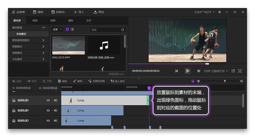255x137 pixels.
Task: Select the 1.png clip on timeline
Action: (x=86, y=120)
